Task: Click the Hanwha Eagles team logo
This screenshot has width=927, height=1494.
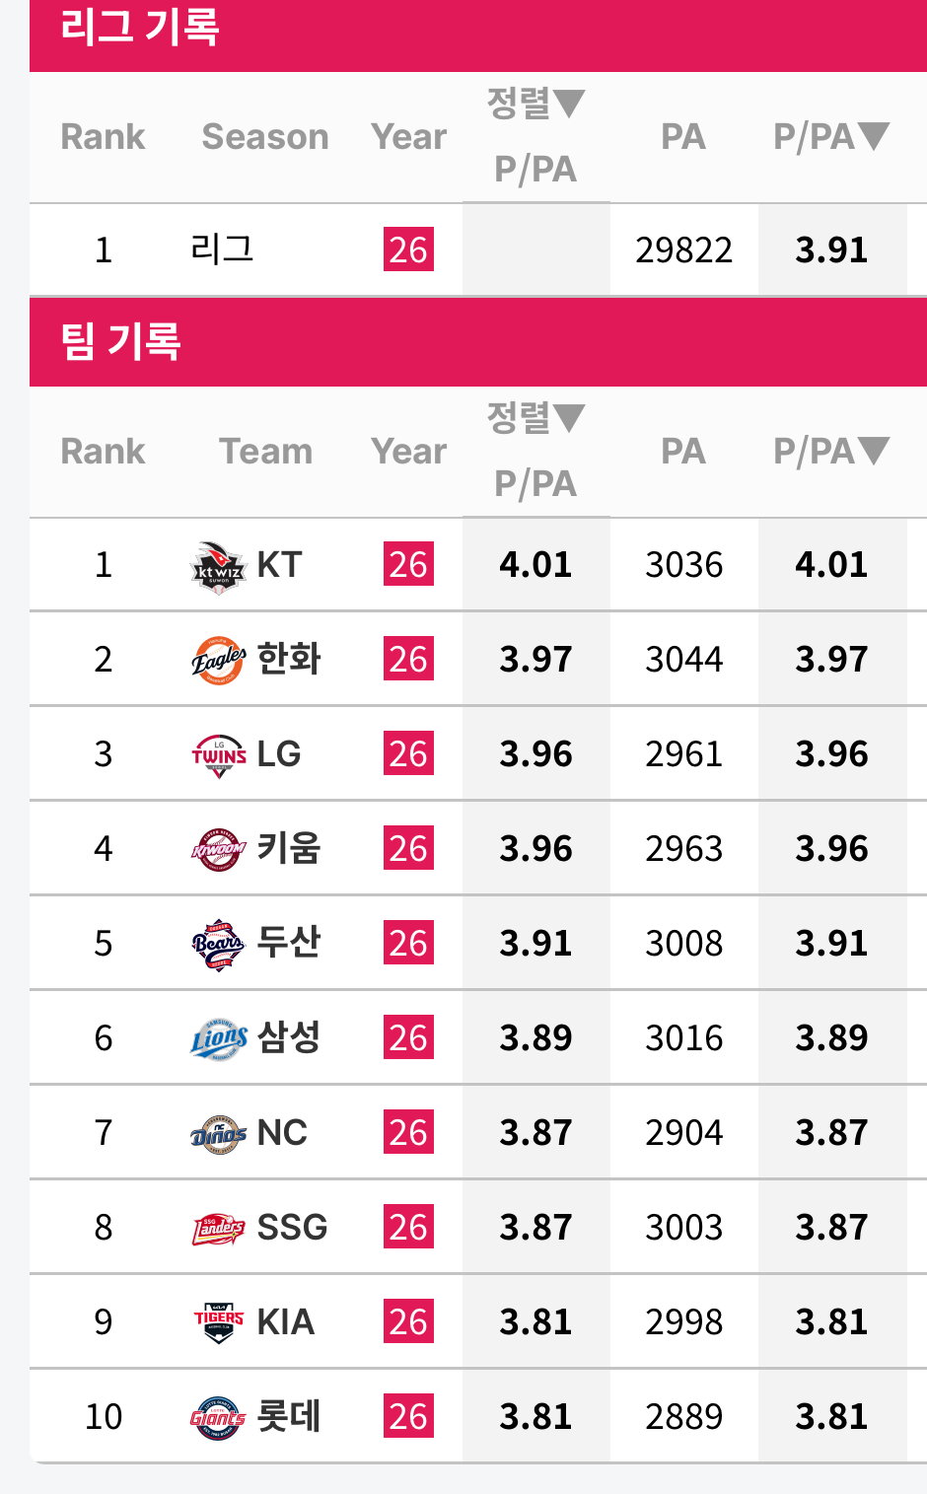Action: [218, 660]
